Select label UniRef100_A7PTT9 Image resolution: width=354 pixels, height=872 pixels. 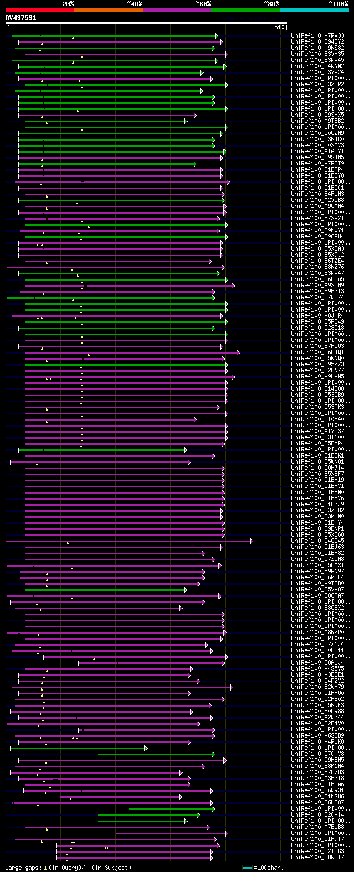tap(317, 164)
